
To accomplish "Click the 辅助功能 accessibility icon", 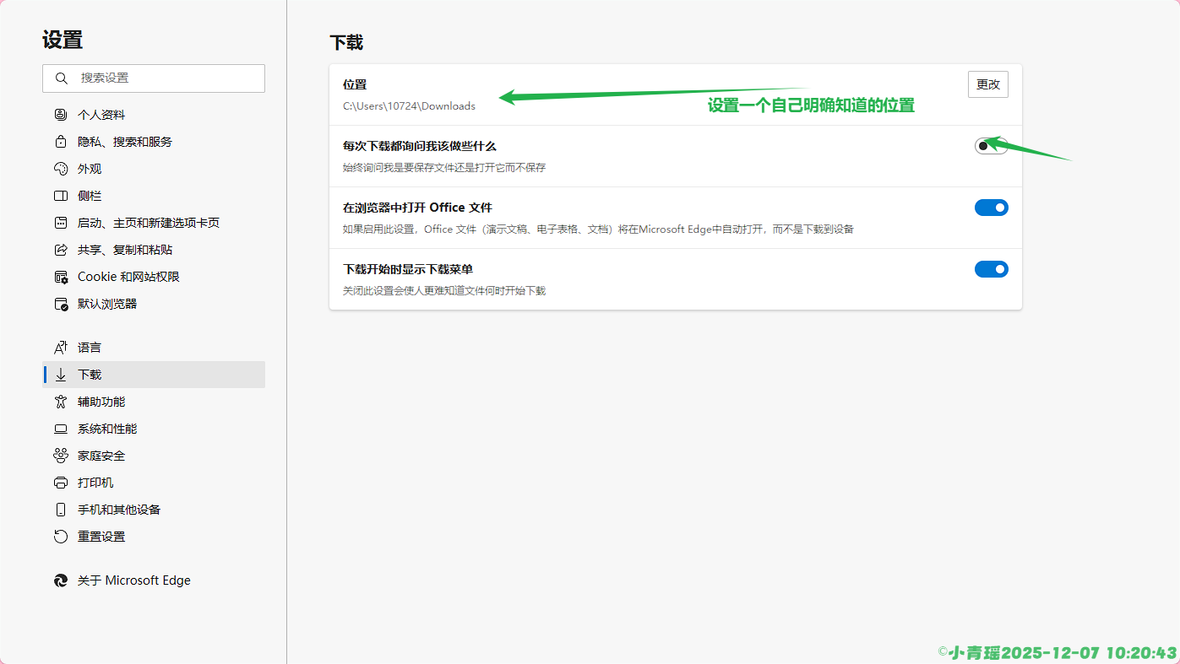I will point(61,402).
